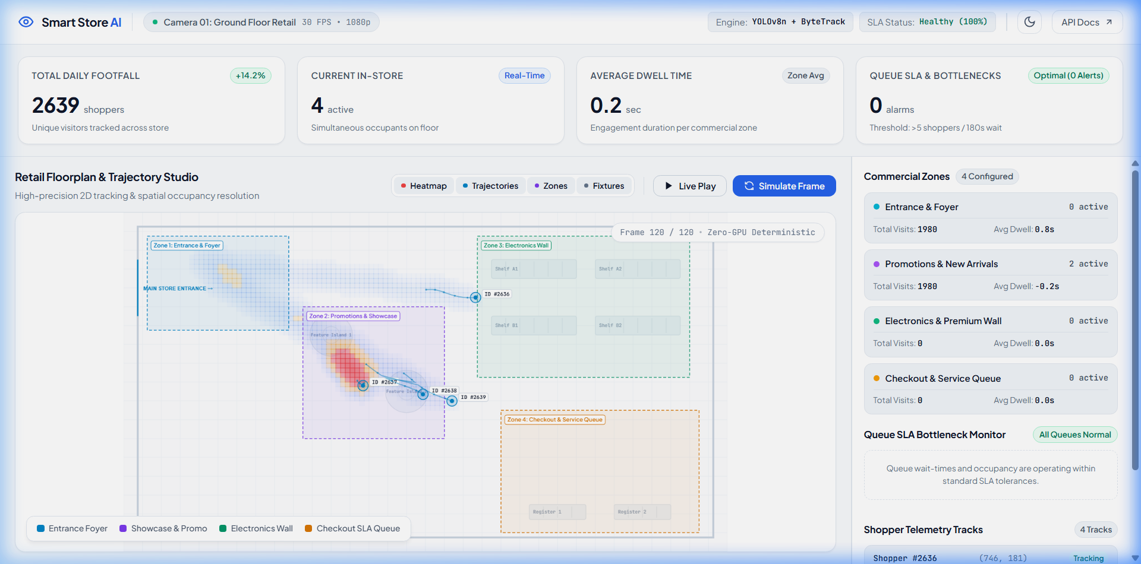Start Live Play
Screen dimensions: 1141x564
[x=690, y=186]
